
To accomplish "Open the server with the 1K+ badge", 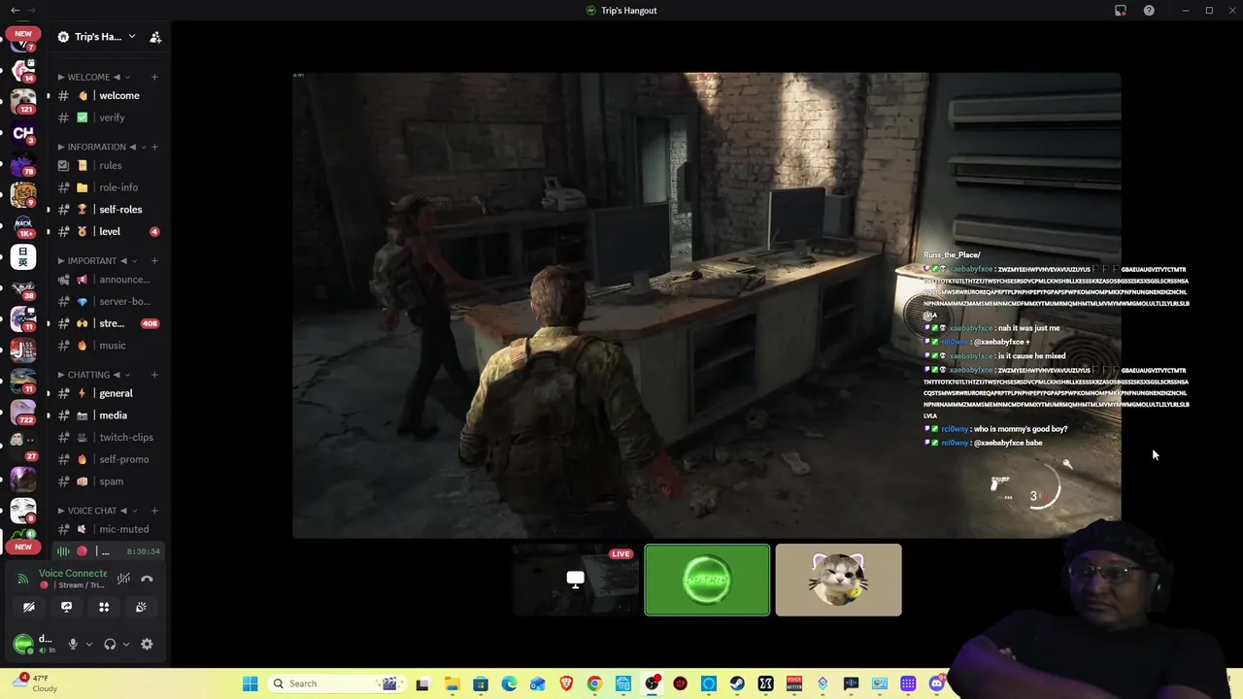I will [x=23, y=225].
